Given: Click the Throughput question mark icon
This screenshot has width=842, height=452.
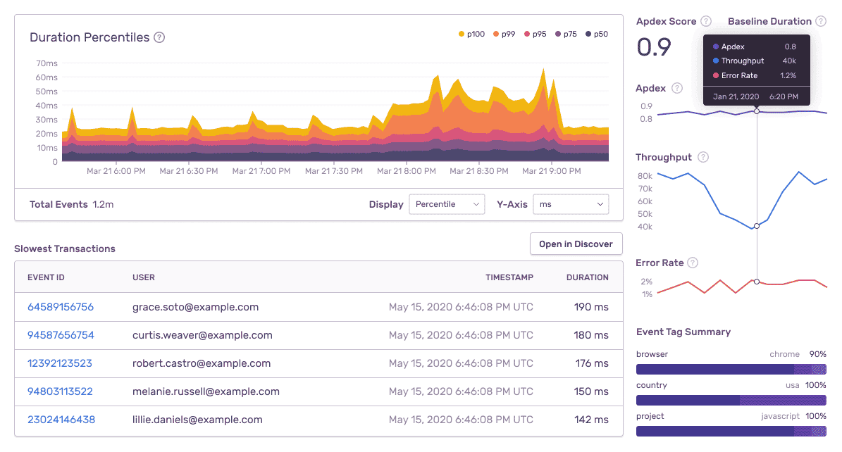Looking at the screenshot, I should (x=703, y=157).
